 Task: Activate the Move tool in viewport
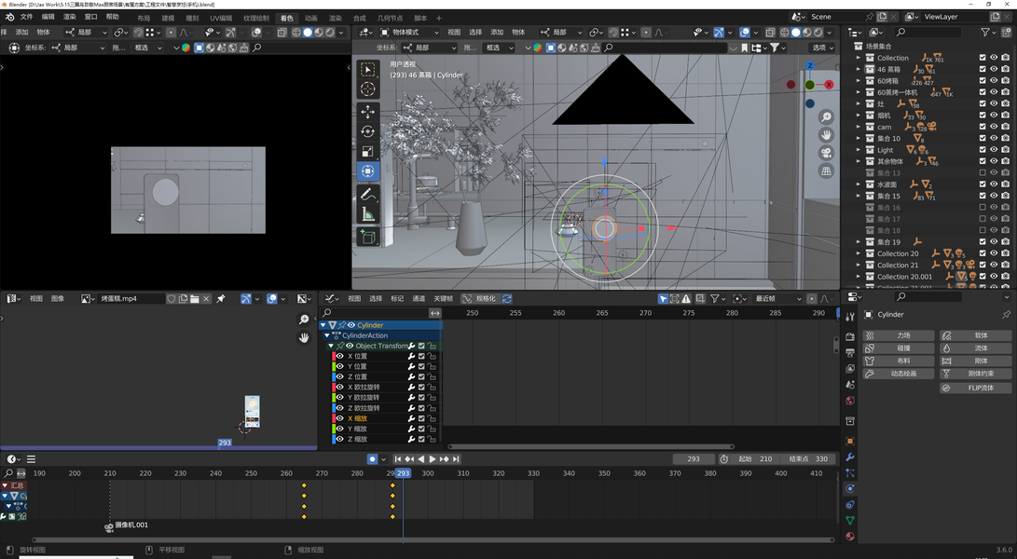point(368,112)
